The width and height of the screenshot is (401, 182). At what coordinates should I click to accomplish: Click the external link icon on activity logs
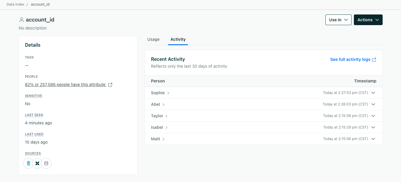coord(374,59)
